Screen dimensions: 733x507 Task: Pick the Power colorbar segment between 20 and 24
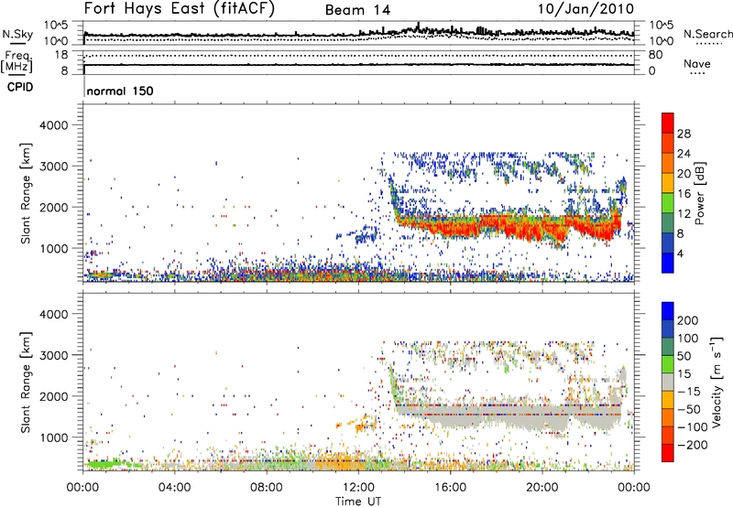668,163
